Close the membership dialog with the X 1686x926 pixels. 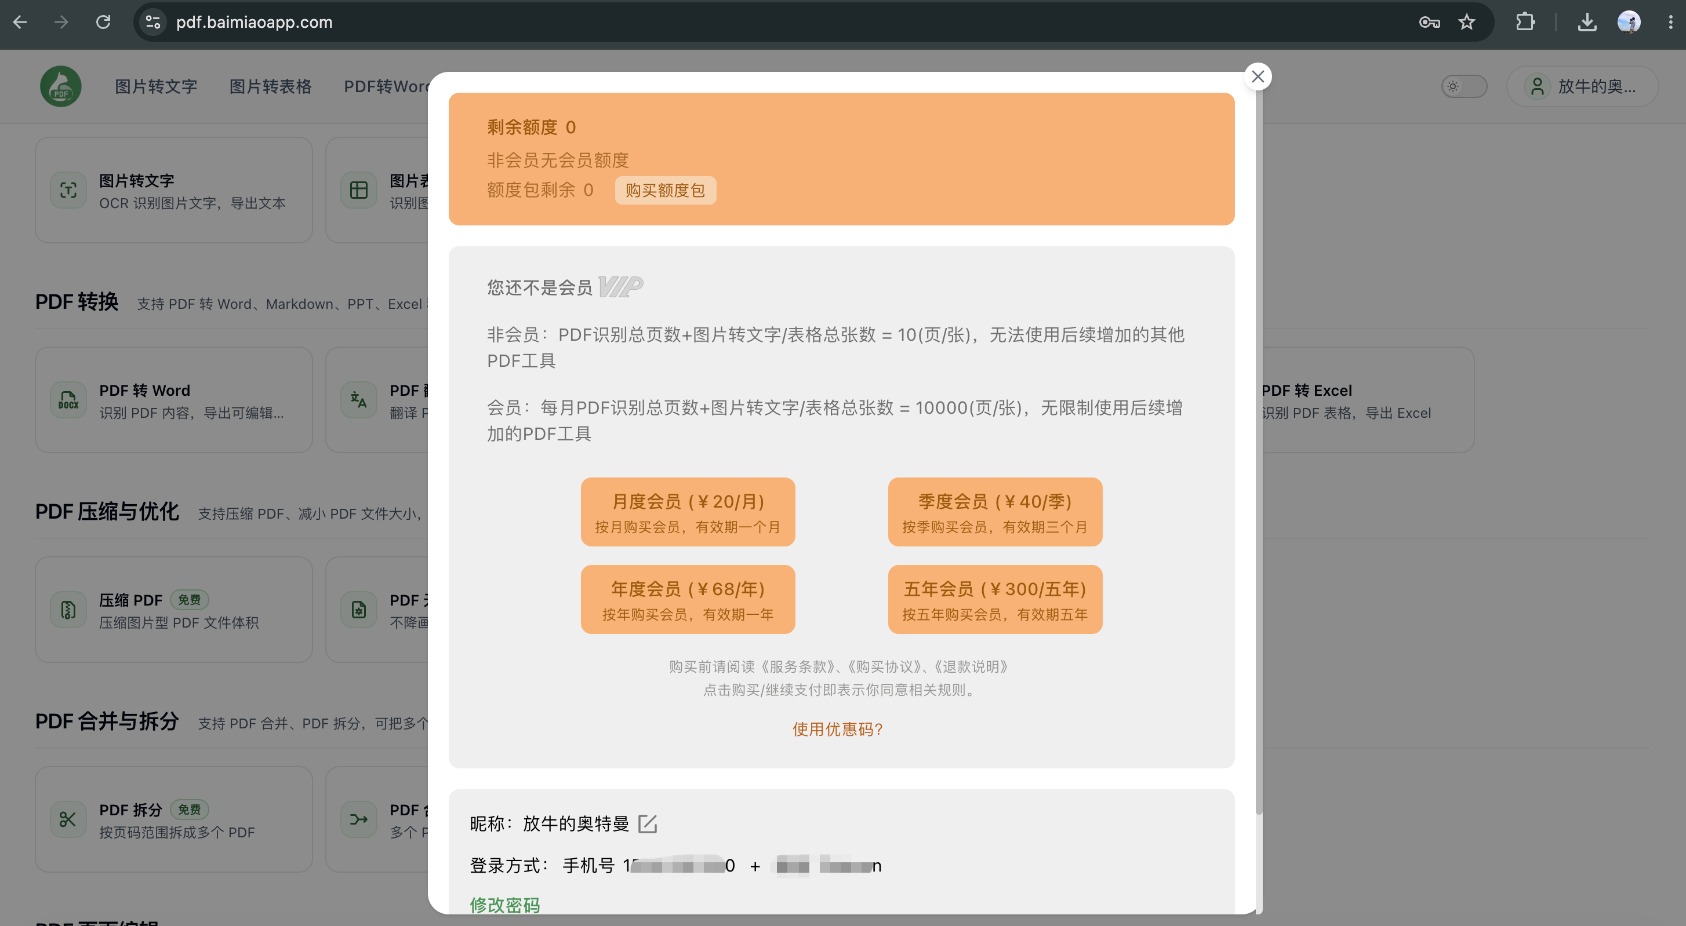tap(1258, 76)
